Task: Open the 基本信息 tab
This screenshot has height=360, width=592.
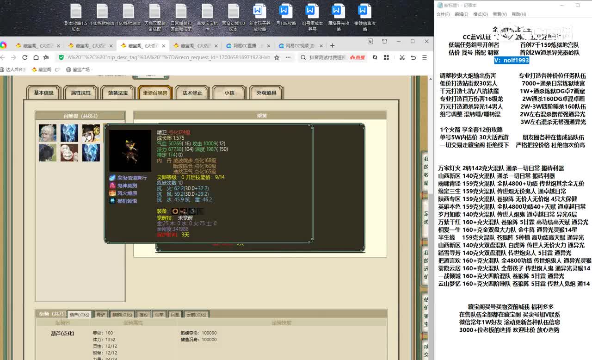Action: [x=43, y=93]
